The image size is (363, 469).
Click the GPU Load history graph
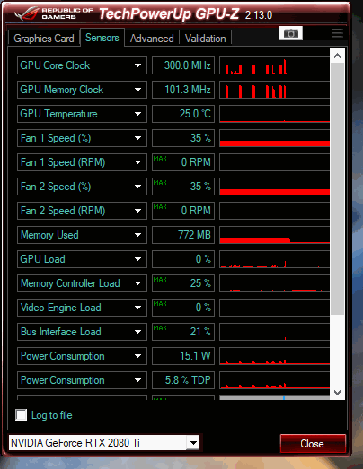click(275, 259)
